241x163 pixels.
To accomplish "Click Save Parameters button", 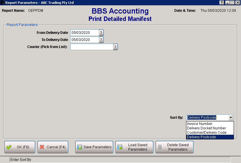I will [x=94, y=147].
